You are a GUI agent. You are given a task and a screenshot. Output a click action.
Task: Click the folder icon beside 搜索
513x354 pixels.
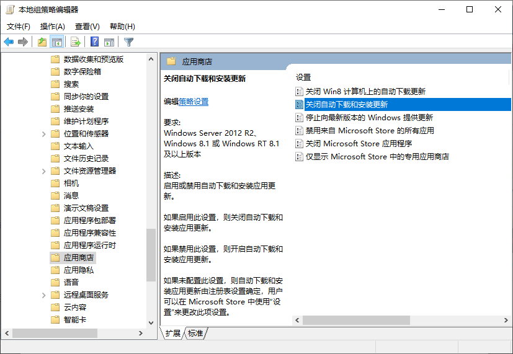(55, 84)
